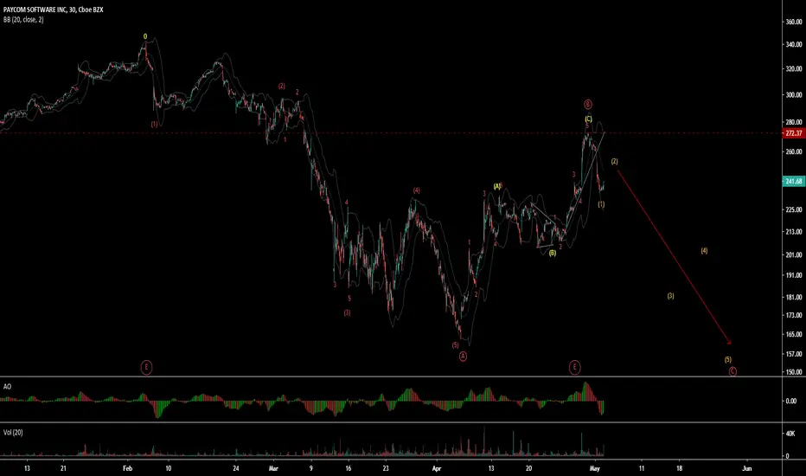Click the earnings E marker near late April
This screenshot has height=476, width=806.
(575, 368)
